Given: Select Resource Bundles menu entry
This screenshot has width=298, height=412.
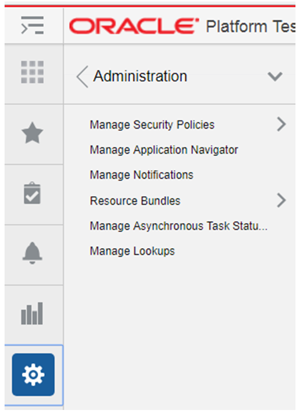Looking at the screenshot, I should tap(135, 201).
